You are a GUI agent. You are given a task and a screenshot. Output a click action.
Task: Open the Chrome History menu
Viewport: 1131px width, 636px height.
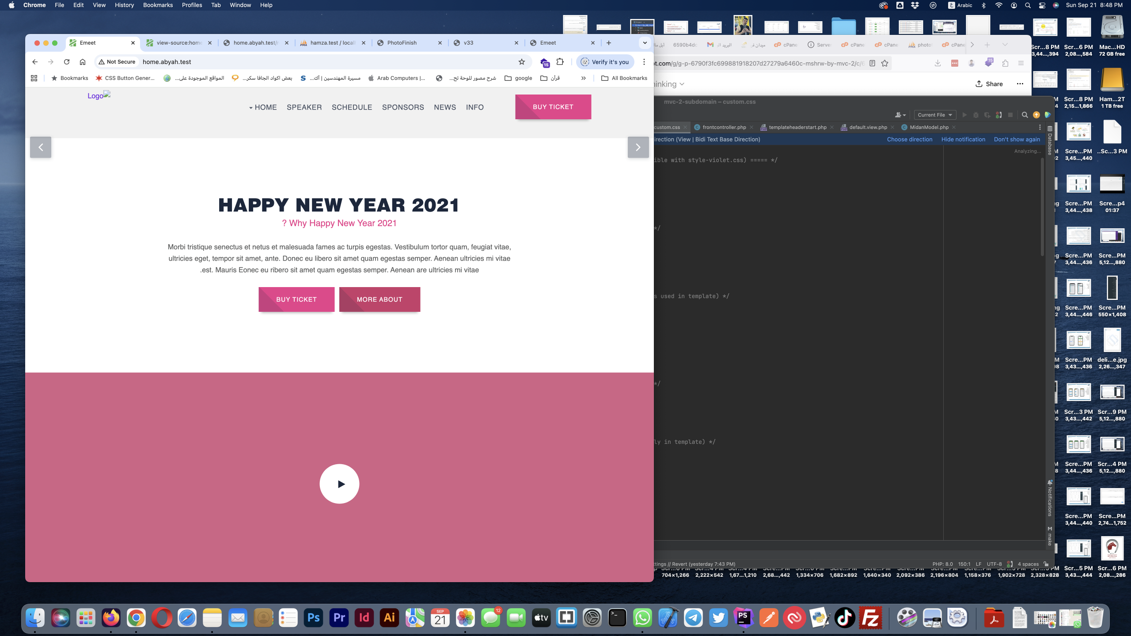coord(124,5)
